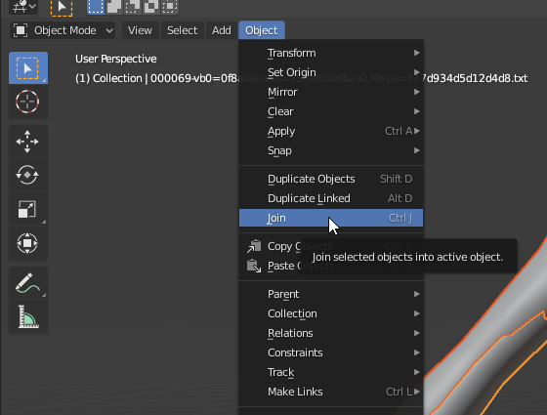Image resolution: width=547 pixels, height=415 pixels.
Task: Toggle Intersect selection mode button
Action: point(170,7)
